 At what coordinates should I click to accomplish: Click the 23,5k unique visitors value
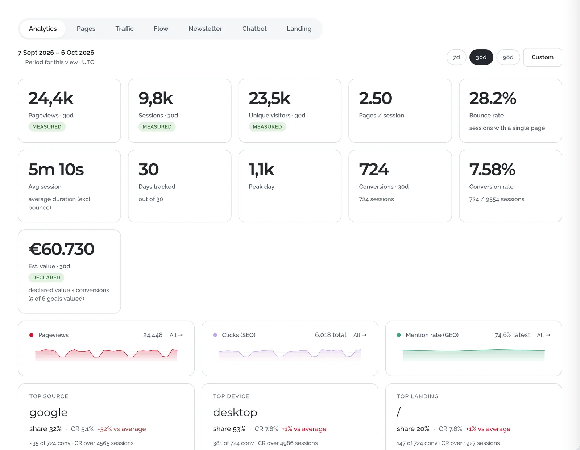(270, 99)
